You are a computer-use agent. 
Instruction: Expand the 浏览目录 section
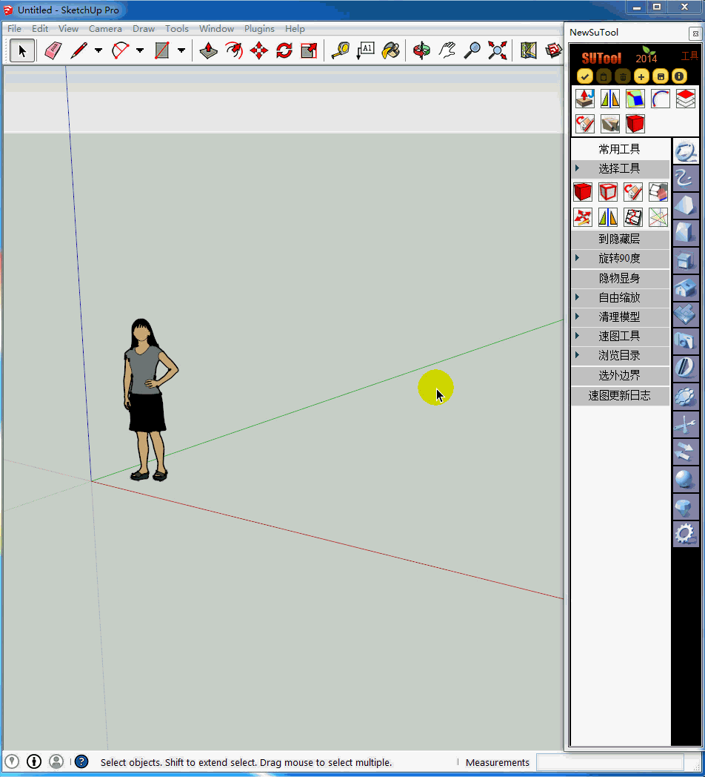pyautogui.click(x=621, y=355)
